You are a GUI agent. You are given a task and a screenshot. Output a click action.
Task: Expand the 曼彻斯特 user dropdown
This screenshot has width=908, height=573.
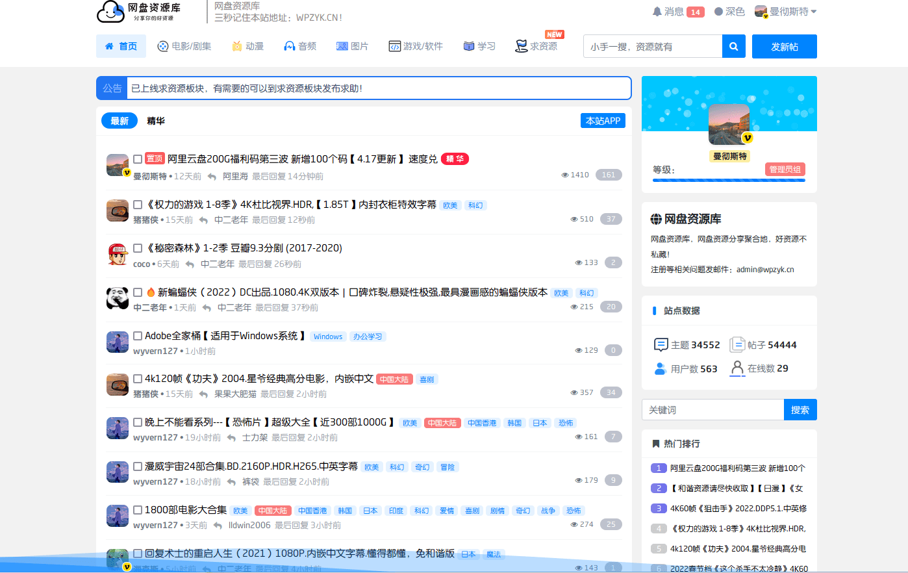point(786,12)
